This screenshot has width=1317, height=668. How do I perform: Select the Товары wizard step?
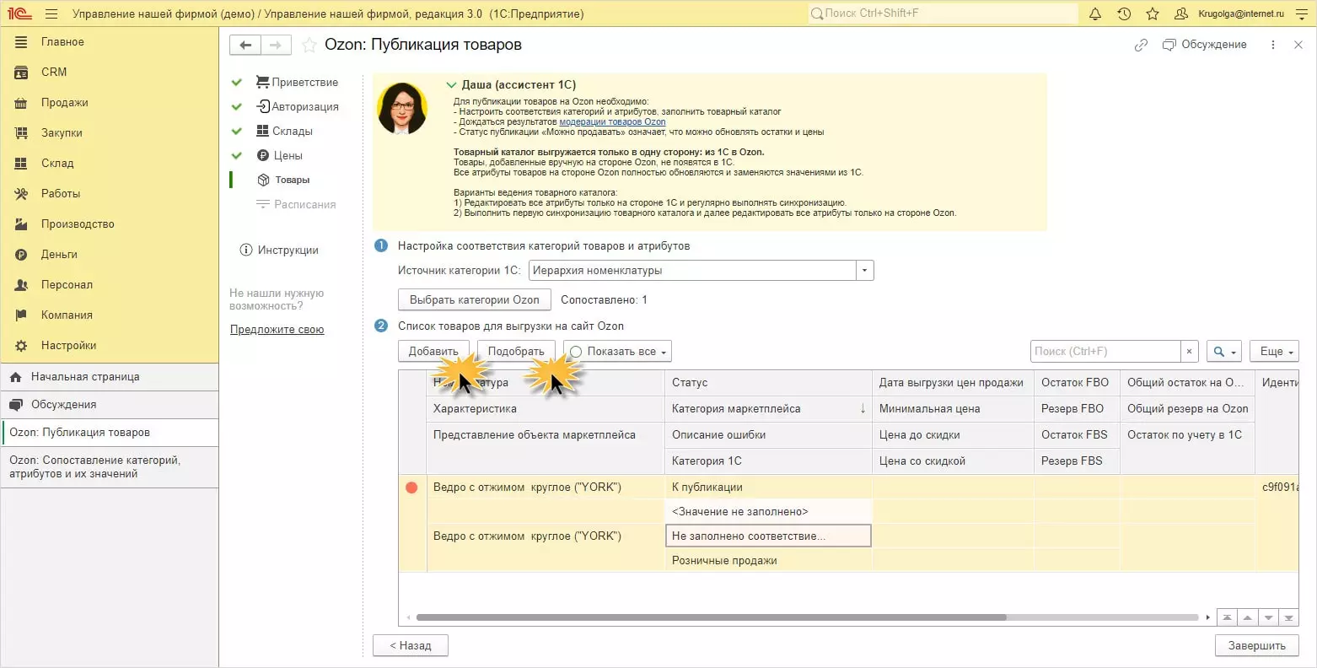283,180
